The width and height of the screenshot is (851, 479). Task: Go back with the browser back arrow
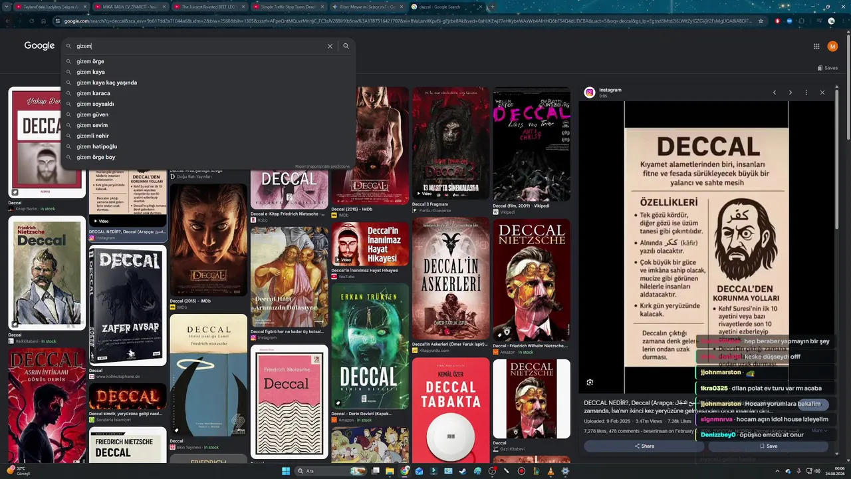(8, 21)
